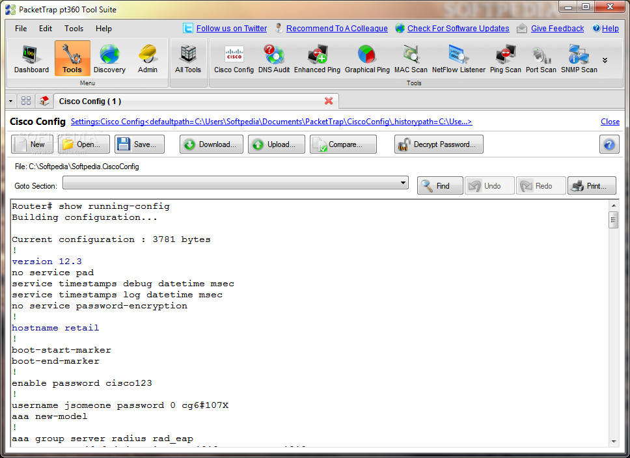This screenshot has width=630, height=458.
Task: Click the 'File: C:\Softpedia\Softpedia.CiscoConfig' path
Action: point(77,167)
